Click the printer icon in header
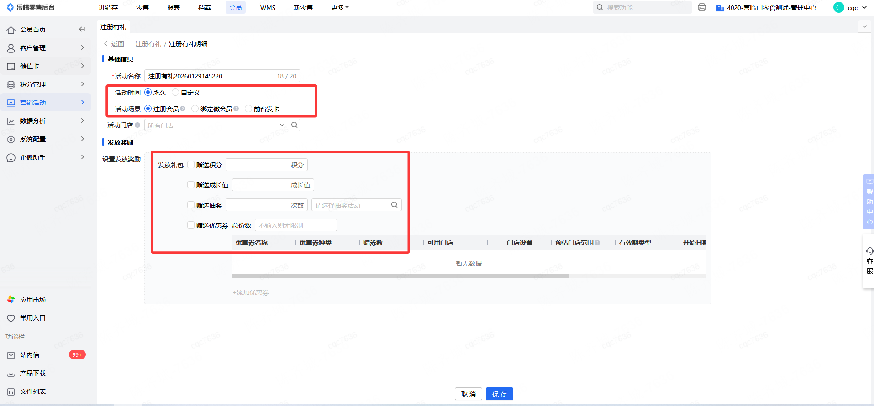Screen dimensions: 874x406 702,7
